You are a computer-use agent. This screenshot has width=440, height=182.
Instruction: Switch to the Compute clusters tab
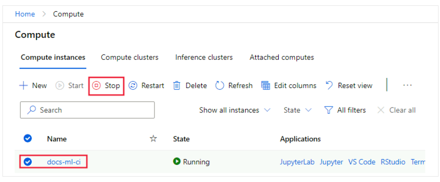click(130, 57)
